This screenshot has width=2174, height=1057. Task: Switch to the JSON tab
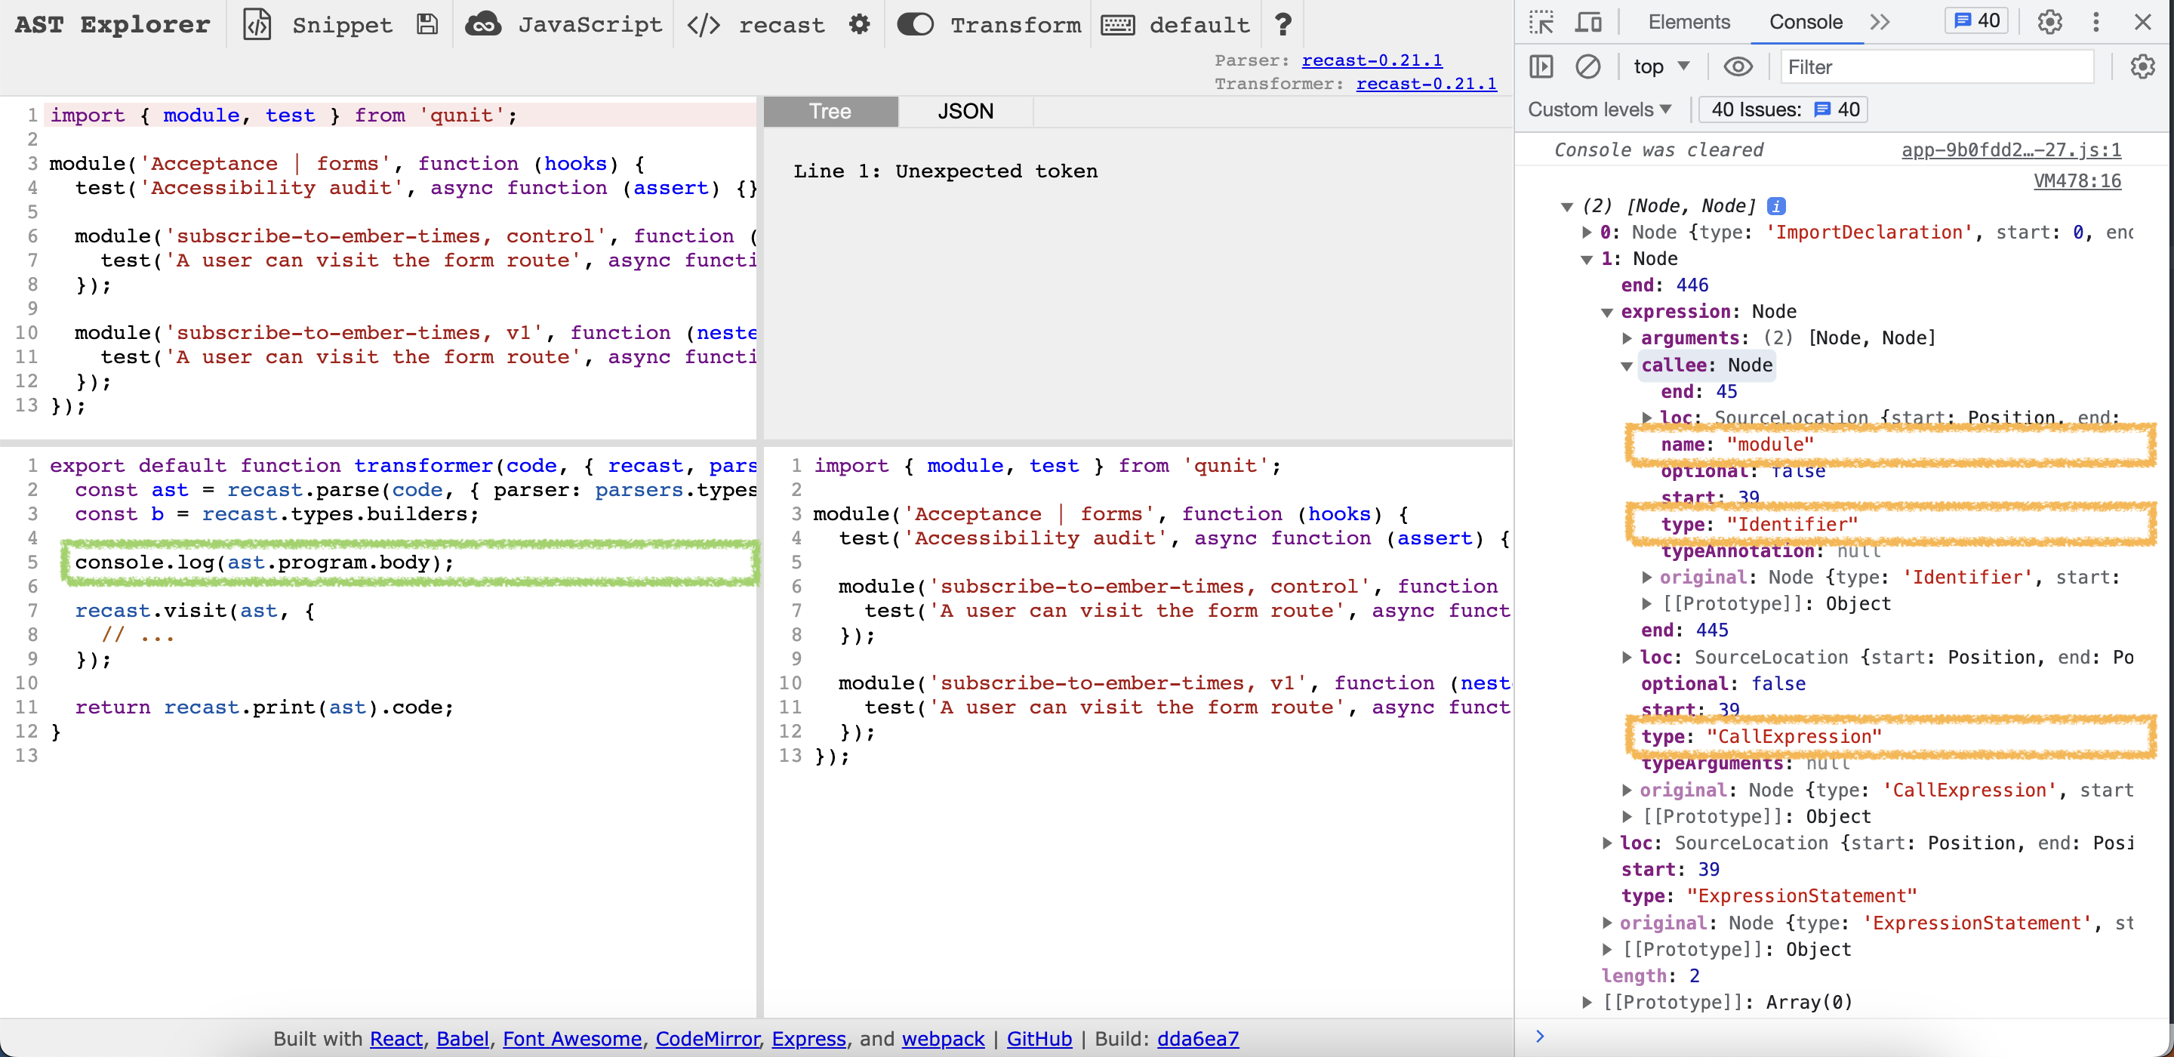tap(965, 112)
